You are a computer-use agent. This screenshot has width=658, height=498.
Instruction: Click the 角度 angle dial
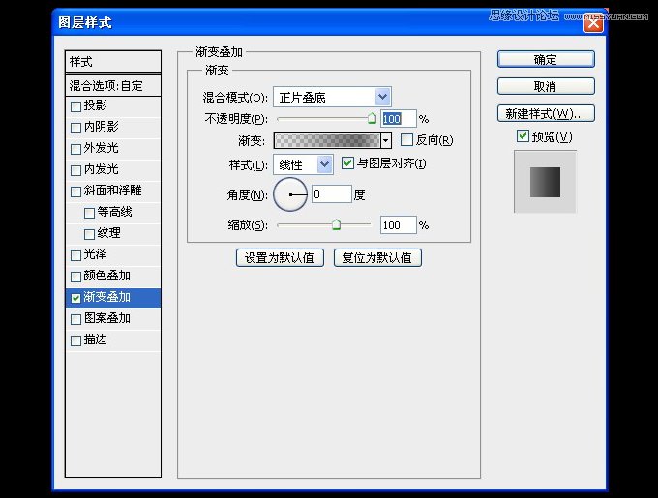pos(290,194)
